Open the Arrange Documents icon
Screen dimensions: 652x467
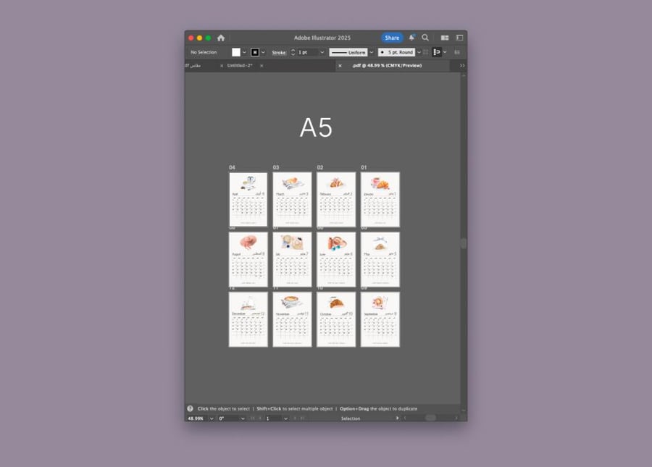(445, 38)
